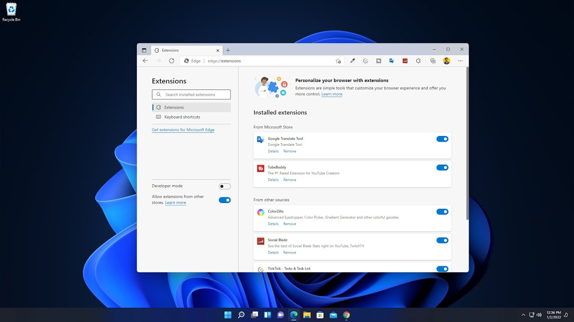Open Mail app from the taskbar

click(333, 315)
